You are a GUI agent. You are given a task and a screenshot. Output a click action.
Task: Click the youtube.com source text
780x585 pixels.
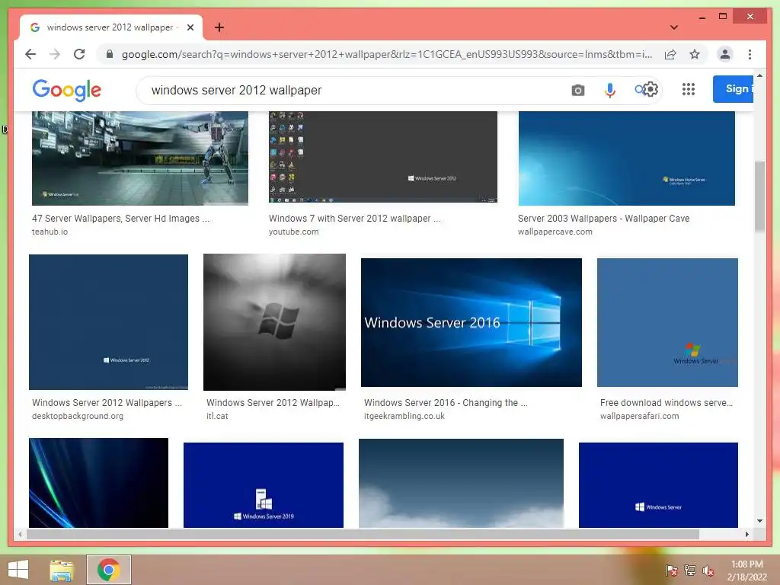pyautogui.click(x=293, y=232)
